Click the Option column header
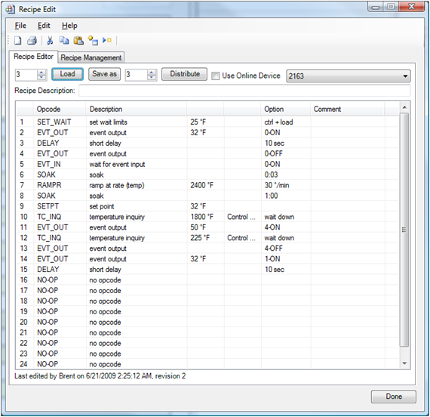Viewport: 430px width, 417px height. click(285, 109)
